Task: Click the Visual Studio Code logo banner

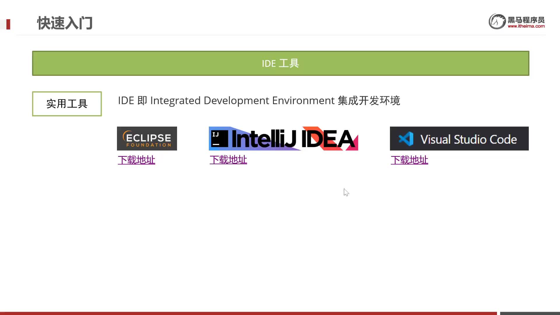Action: coord(459,139)
